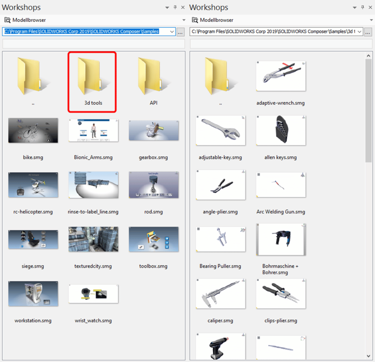Open the Modellbrowser workshop selector icon
The height and width of the screenshot is (362, 375).
tap(7, 20)
